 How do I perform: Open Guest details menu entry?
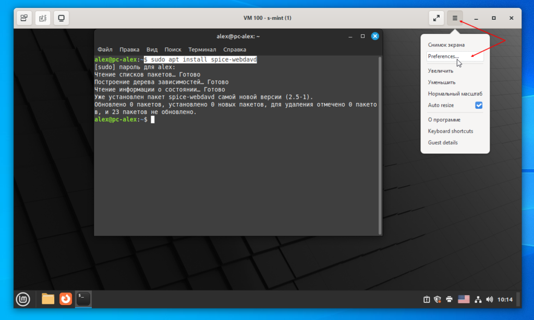point(443,143)
